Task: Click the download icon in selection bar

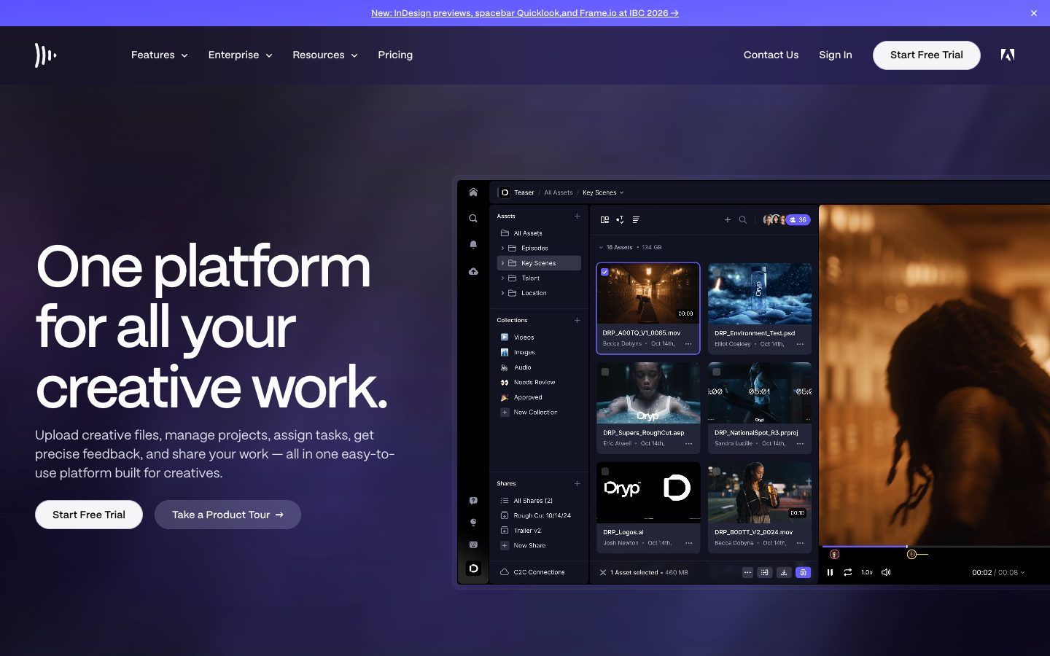Action: tap(784, 572)
